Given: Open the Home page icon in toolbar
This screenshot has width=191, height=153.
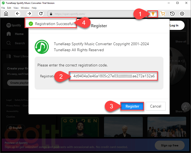Looking at the screenshot, I should pyautogui.click(x=6, y=14).
